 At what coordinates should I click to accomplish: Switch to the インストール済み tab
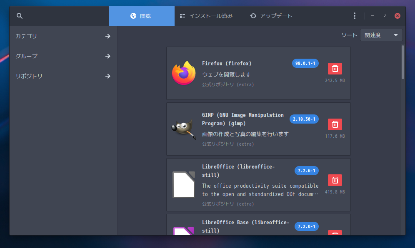(206, 16)
